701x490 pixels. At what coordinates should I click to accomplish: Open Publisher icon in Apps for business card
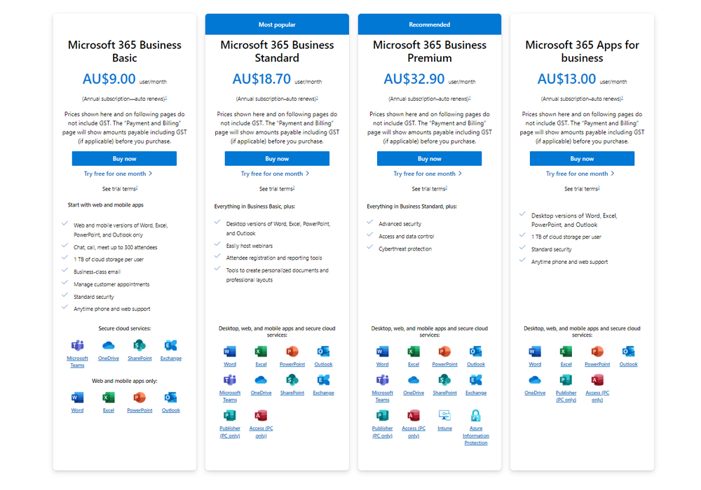click(x=566, y=380)
